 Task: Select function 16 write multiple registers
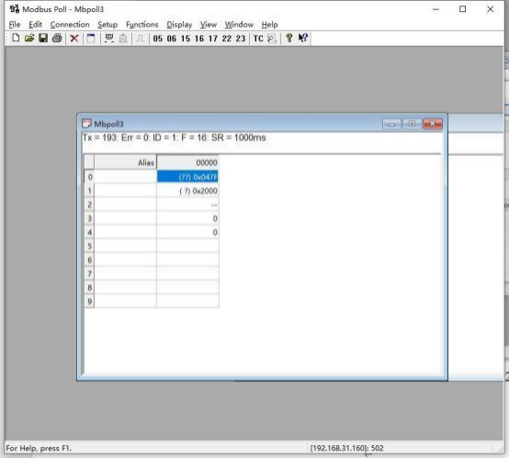click(x=199, y=39)
